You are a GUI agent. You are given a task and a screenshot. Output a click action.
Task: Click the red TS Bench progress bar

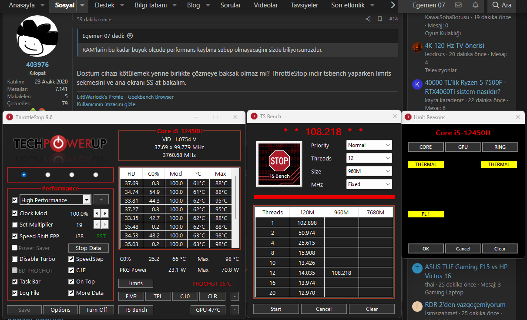pos(323,197)
